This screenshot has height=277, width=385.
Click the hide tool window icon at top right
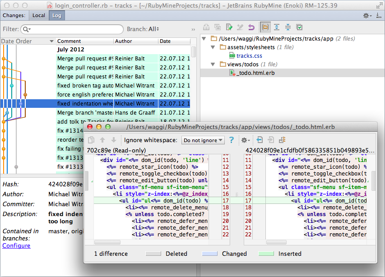[x=378, y=16]
